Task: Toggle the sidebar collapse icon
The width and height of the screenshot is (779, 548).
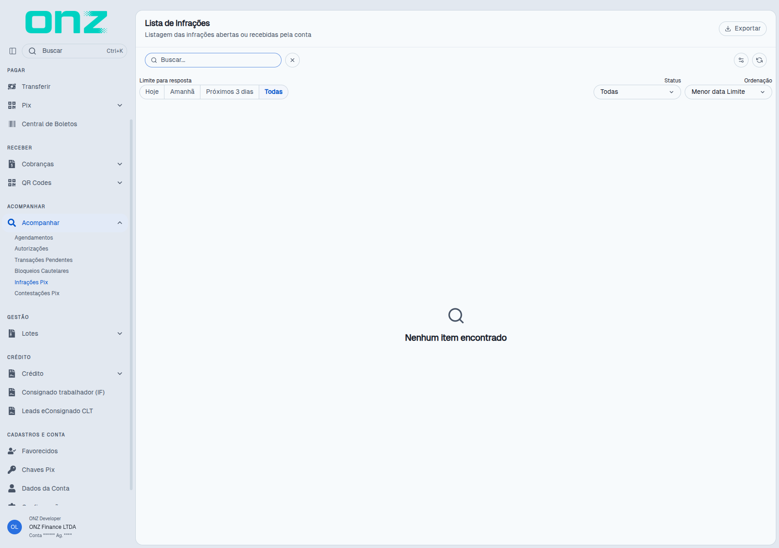Action: click(x=13, y=51)
